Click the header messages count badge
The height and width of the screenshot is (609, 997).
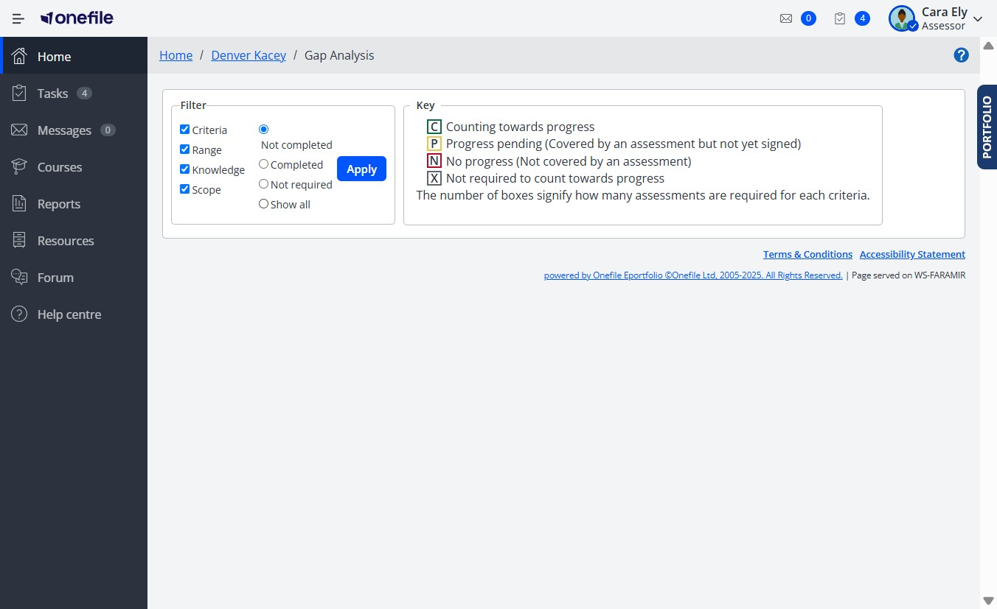click(x=808, y=18)
